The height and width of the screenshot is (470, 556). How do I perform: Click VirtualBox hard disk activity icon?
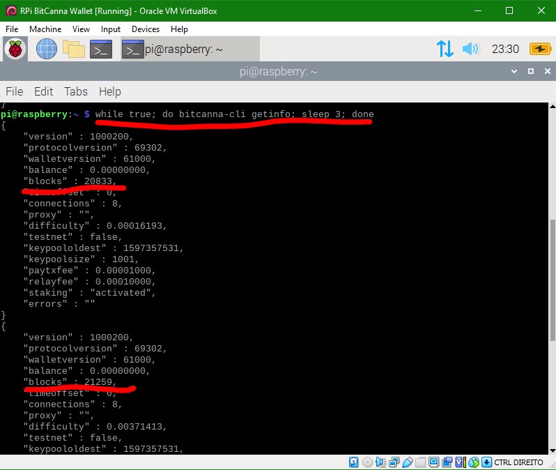(x=353, y=462)
